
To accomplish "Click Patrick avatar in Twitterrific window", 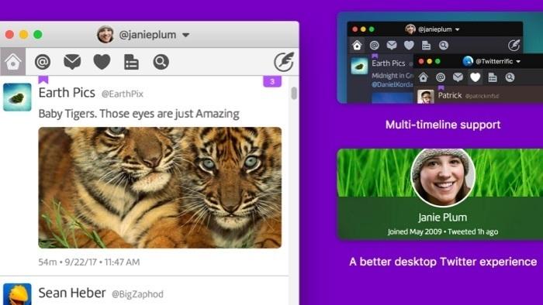I will [x=426, y=97].
